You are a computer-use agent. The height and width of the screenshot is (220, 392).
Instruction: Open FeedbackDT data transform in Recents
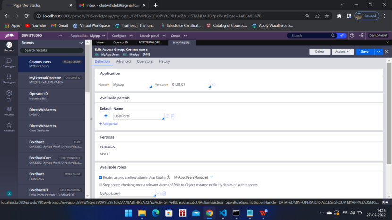(x=52, y=192)
